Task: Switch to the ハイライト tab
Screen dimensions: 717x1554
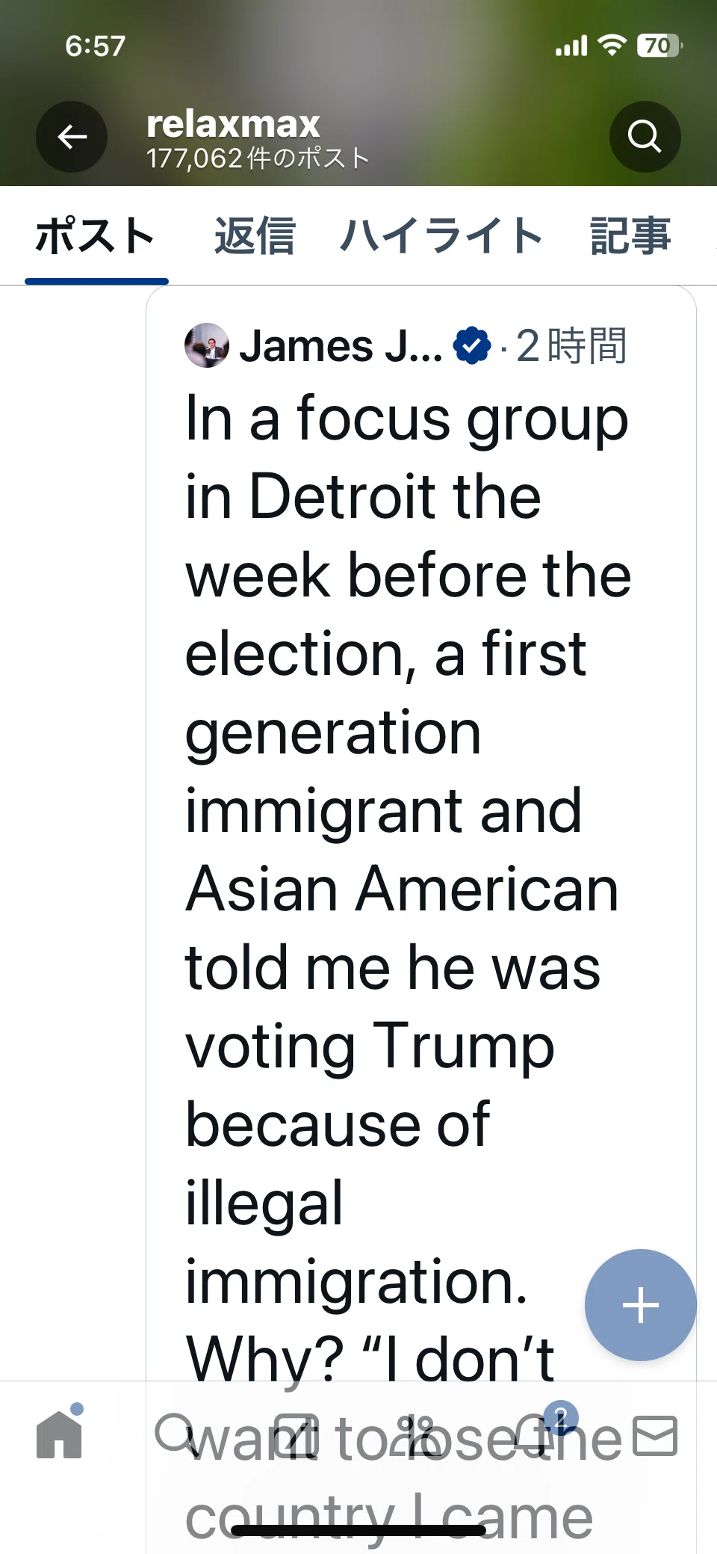Action: (441, 236)
